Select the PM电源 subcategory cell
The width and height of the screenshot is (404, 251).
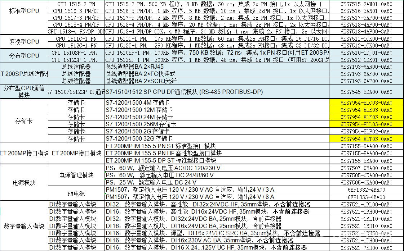[76, 193]
